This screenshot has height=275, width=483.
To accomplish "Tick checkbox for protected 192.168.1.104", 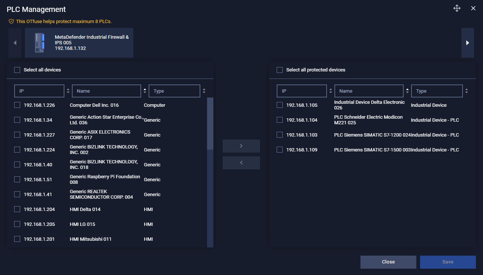I will coord(280,120).
